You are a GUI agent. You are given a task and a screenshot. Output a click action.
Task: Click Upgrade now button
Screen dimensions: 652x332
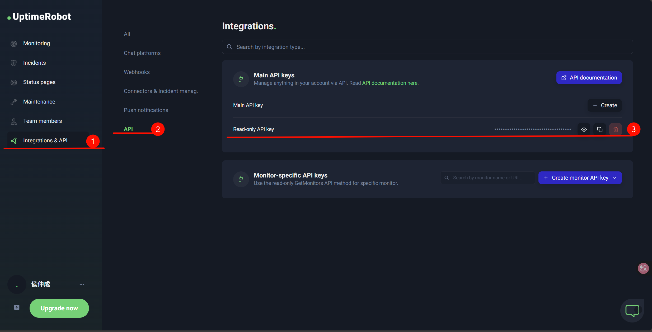pos(59,308)
